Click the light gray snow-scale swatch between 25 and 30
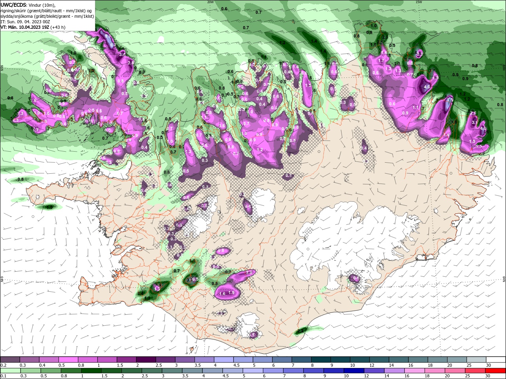This screenshot has height=379, width=506. (476, 360)
